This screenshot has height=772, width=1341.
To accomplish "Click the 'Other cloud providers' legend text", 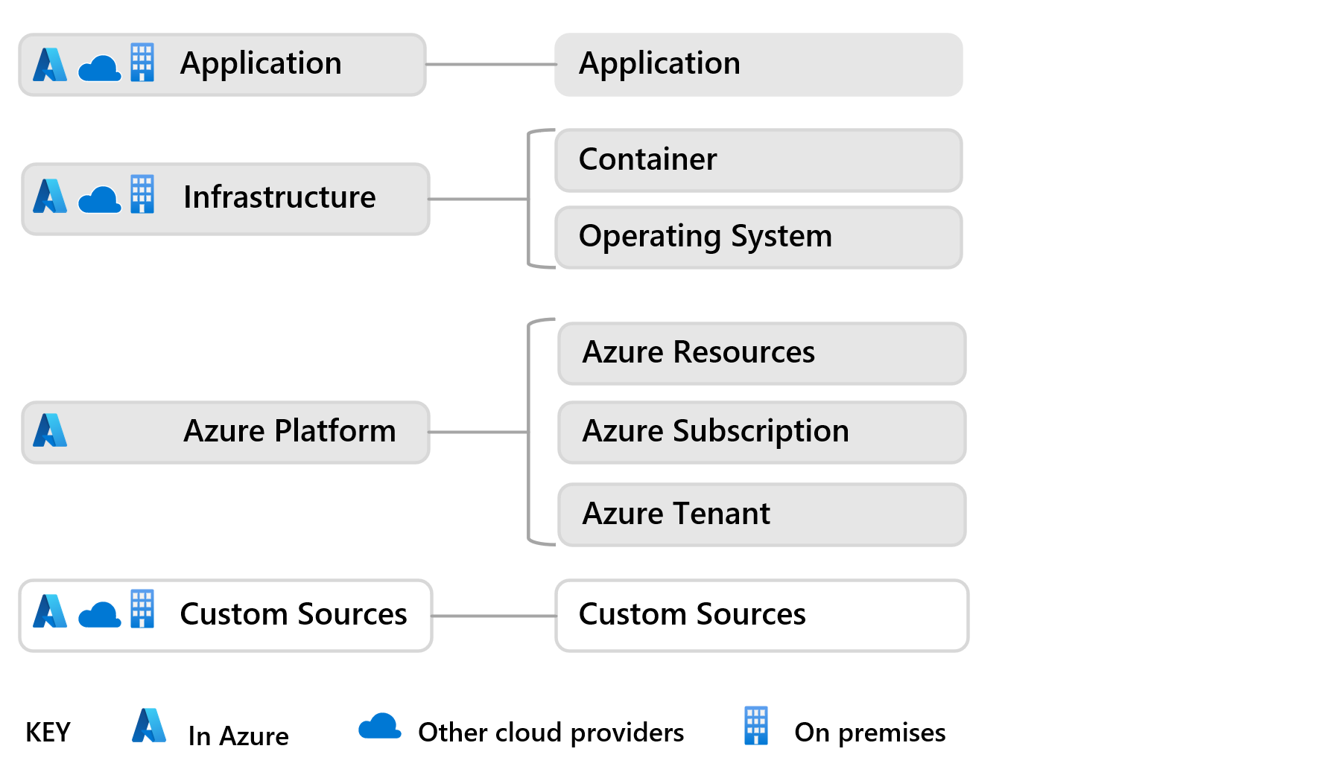I will point(551,733).
